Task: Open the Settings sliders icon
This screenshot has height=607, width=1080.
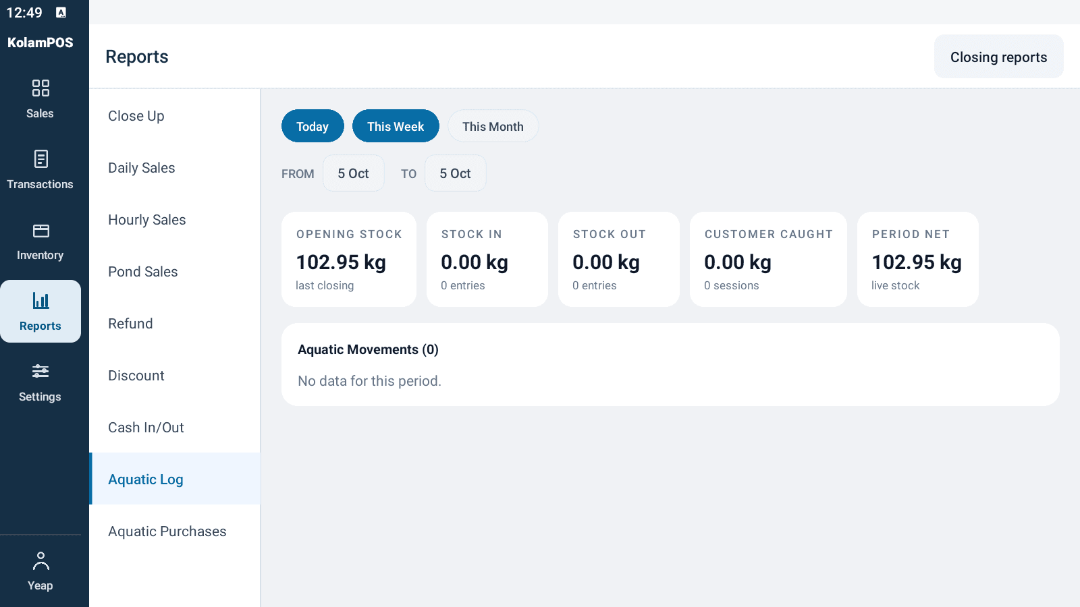Action: (x=40, y=371)
